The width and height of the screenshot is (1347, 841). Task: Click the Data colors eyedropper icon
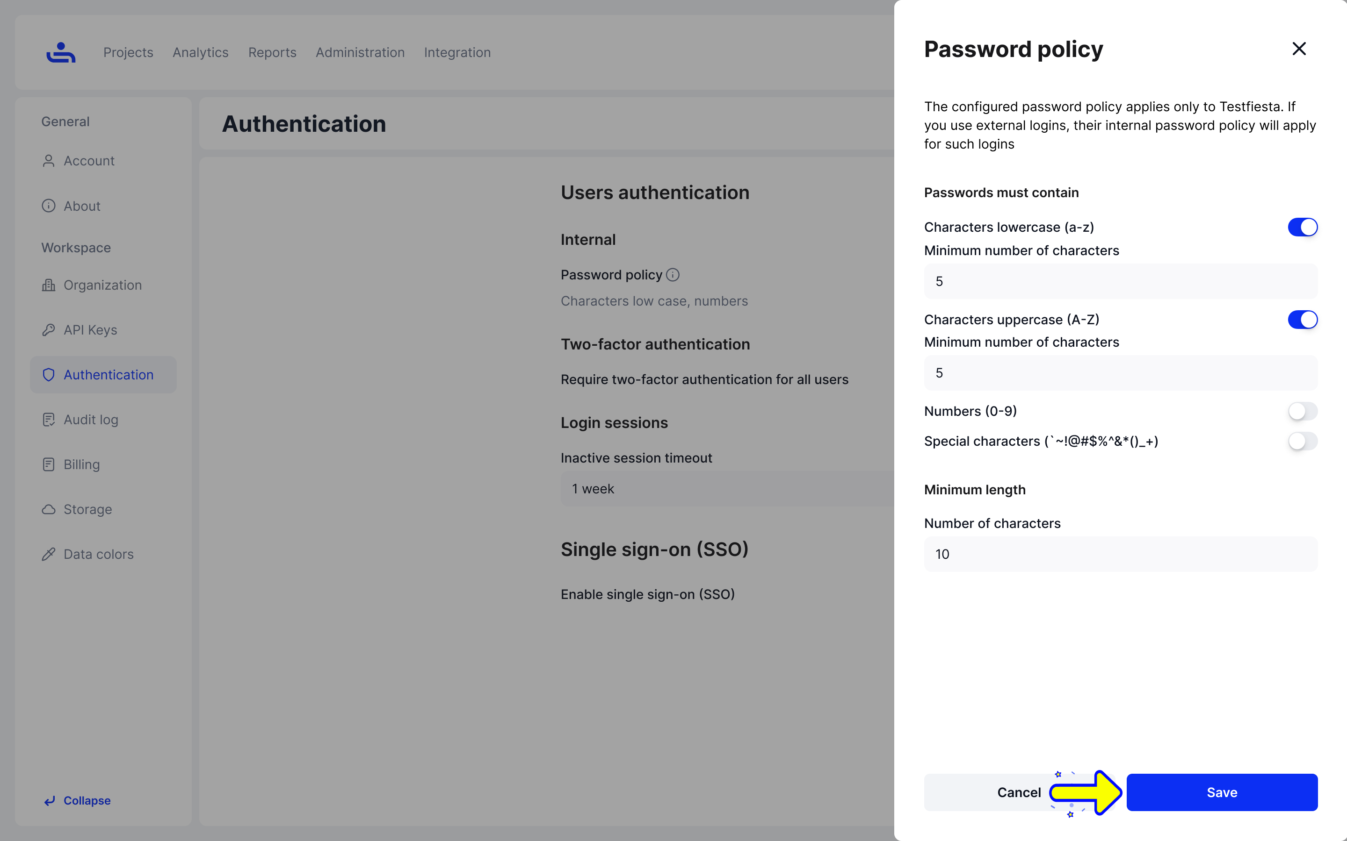(x=49, y=554)
